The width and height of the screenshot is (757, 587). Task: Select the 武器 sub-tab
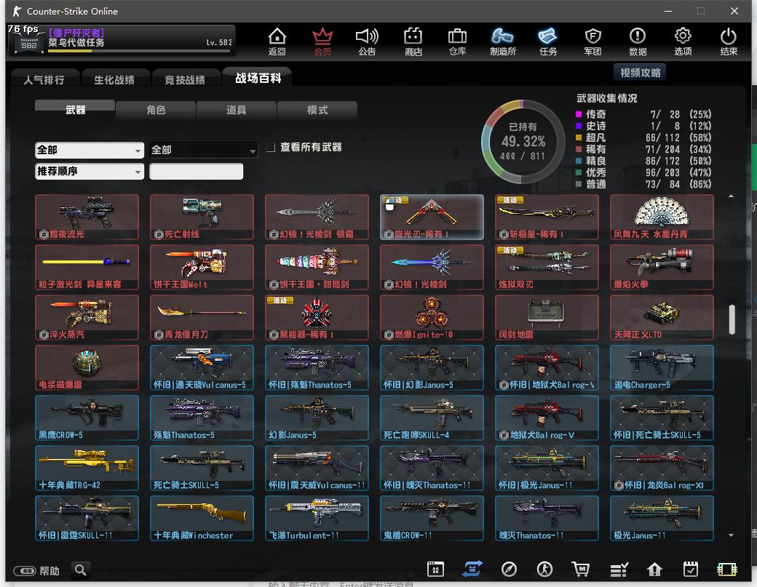pyautogui.click(x=75, y=110)
